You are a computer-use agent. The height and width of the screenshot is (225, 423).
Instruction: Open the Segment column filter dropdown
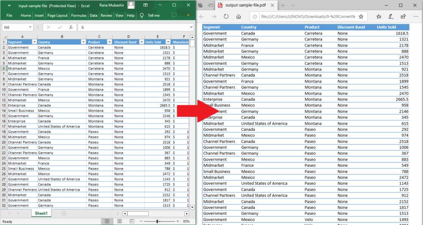(x=33, y=42)
